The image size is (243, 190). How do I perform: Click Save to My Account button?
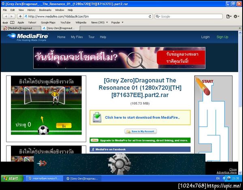141,131
